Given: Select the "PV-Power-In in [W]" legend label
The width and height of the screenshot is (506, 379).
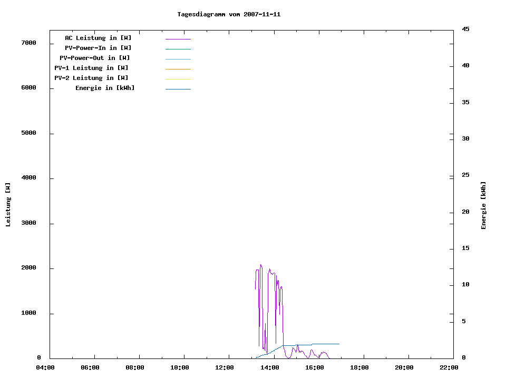Looking at the screenshot, I should tap(98, 48).
